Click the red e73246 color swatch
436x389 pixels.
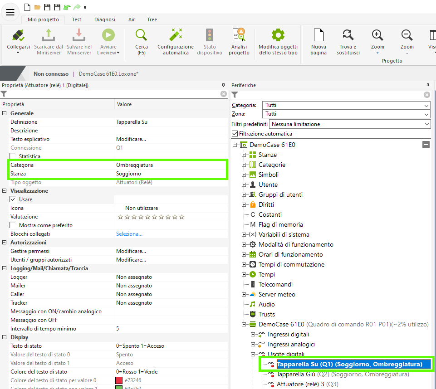[119, 380]
